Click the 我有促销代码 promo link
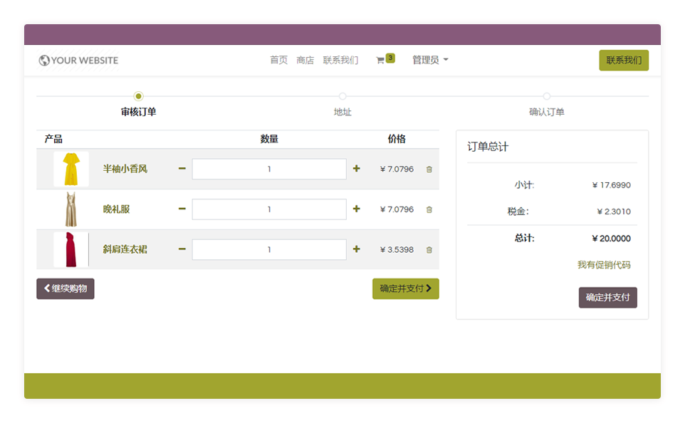Screen dimensions: 685x423 pos(603,265)
